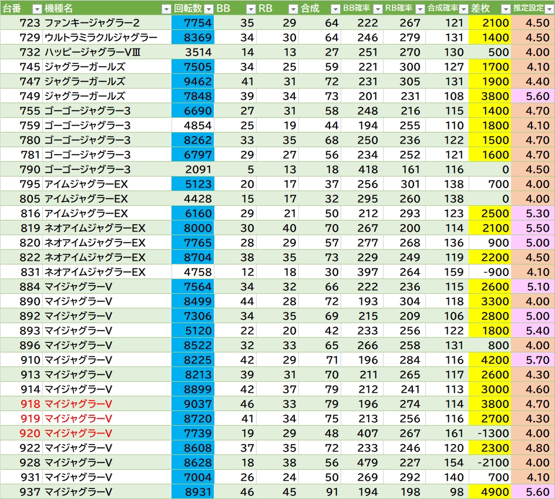
Task: Open the 差枚 column filter dropdown
Action: [505, 9]
